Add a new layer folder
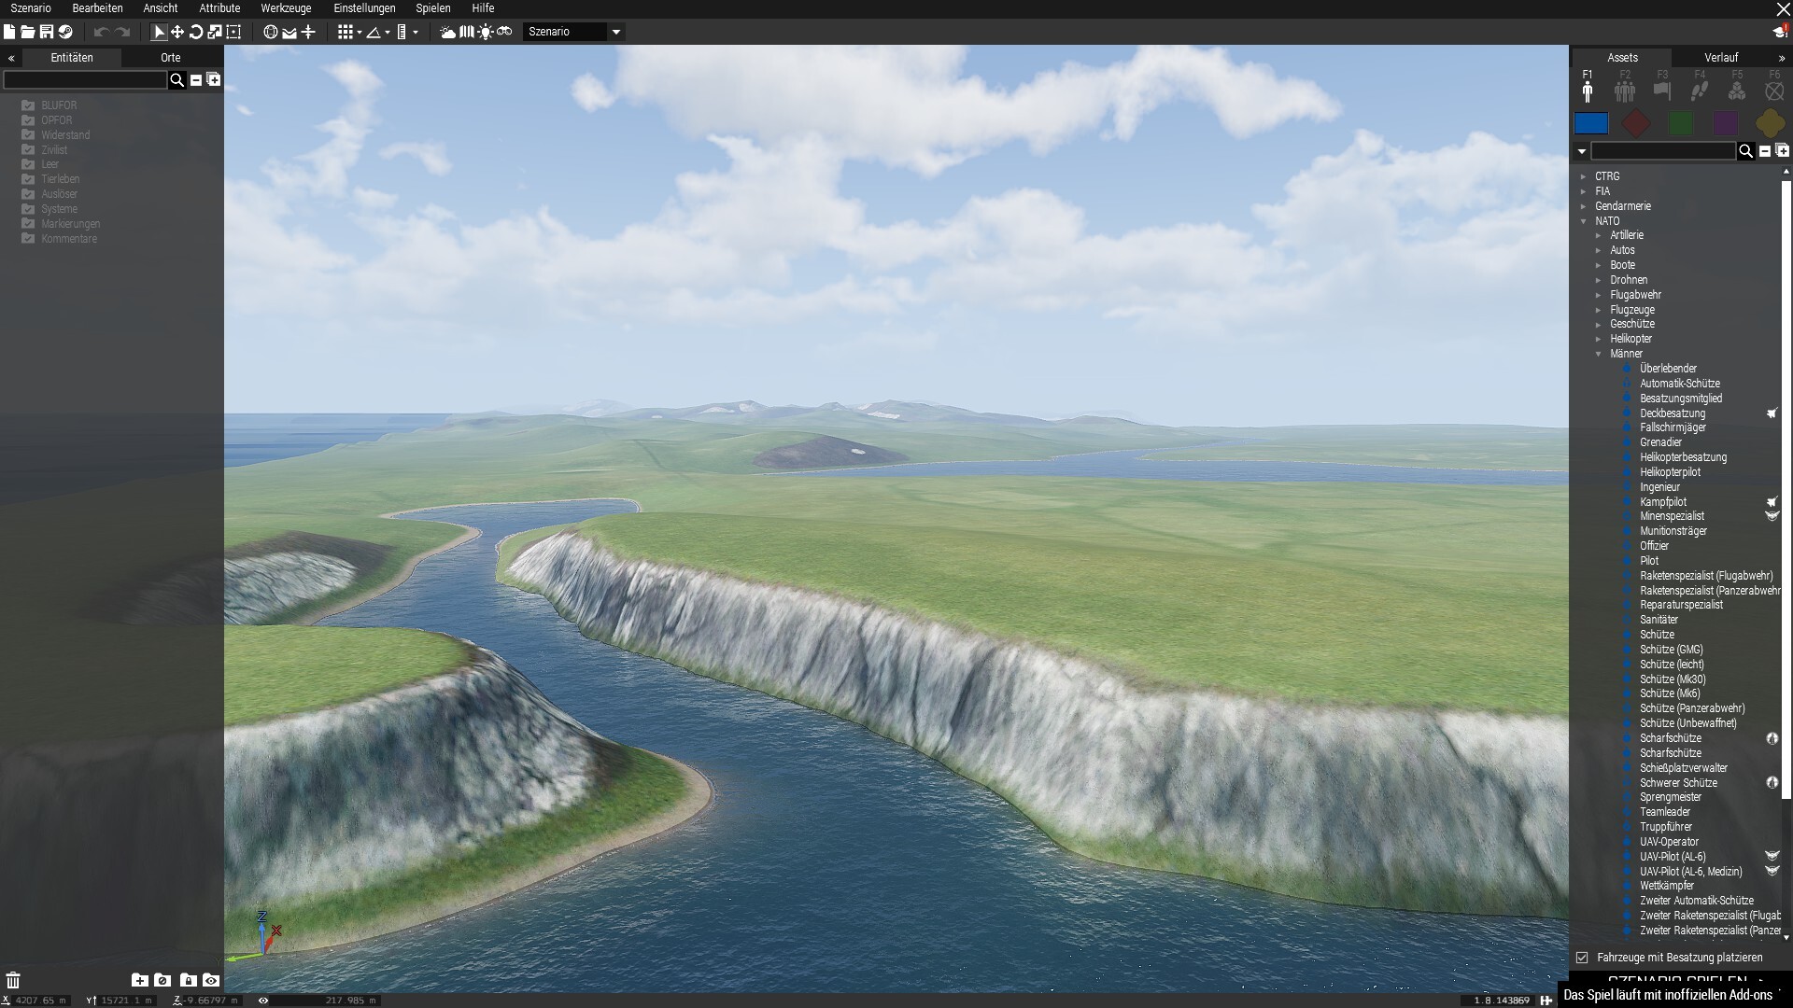Viewport: 1793px width, 1008px height. click(x=139, y=980)
